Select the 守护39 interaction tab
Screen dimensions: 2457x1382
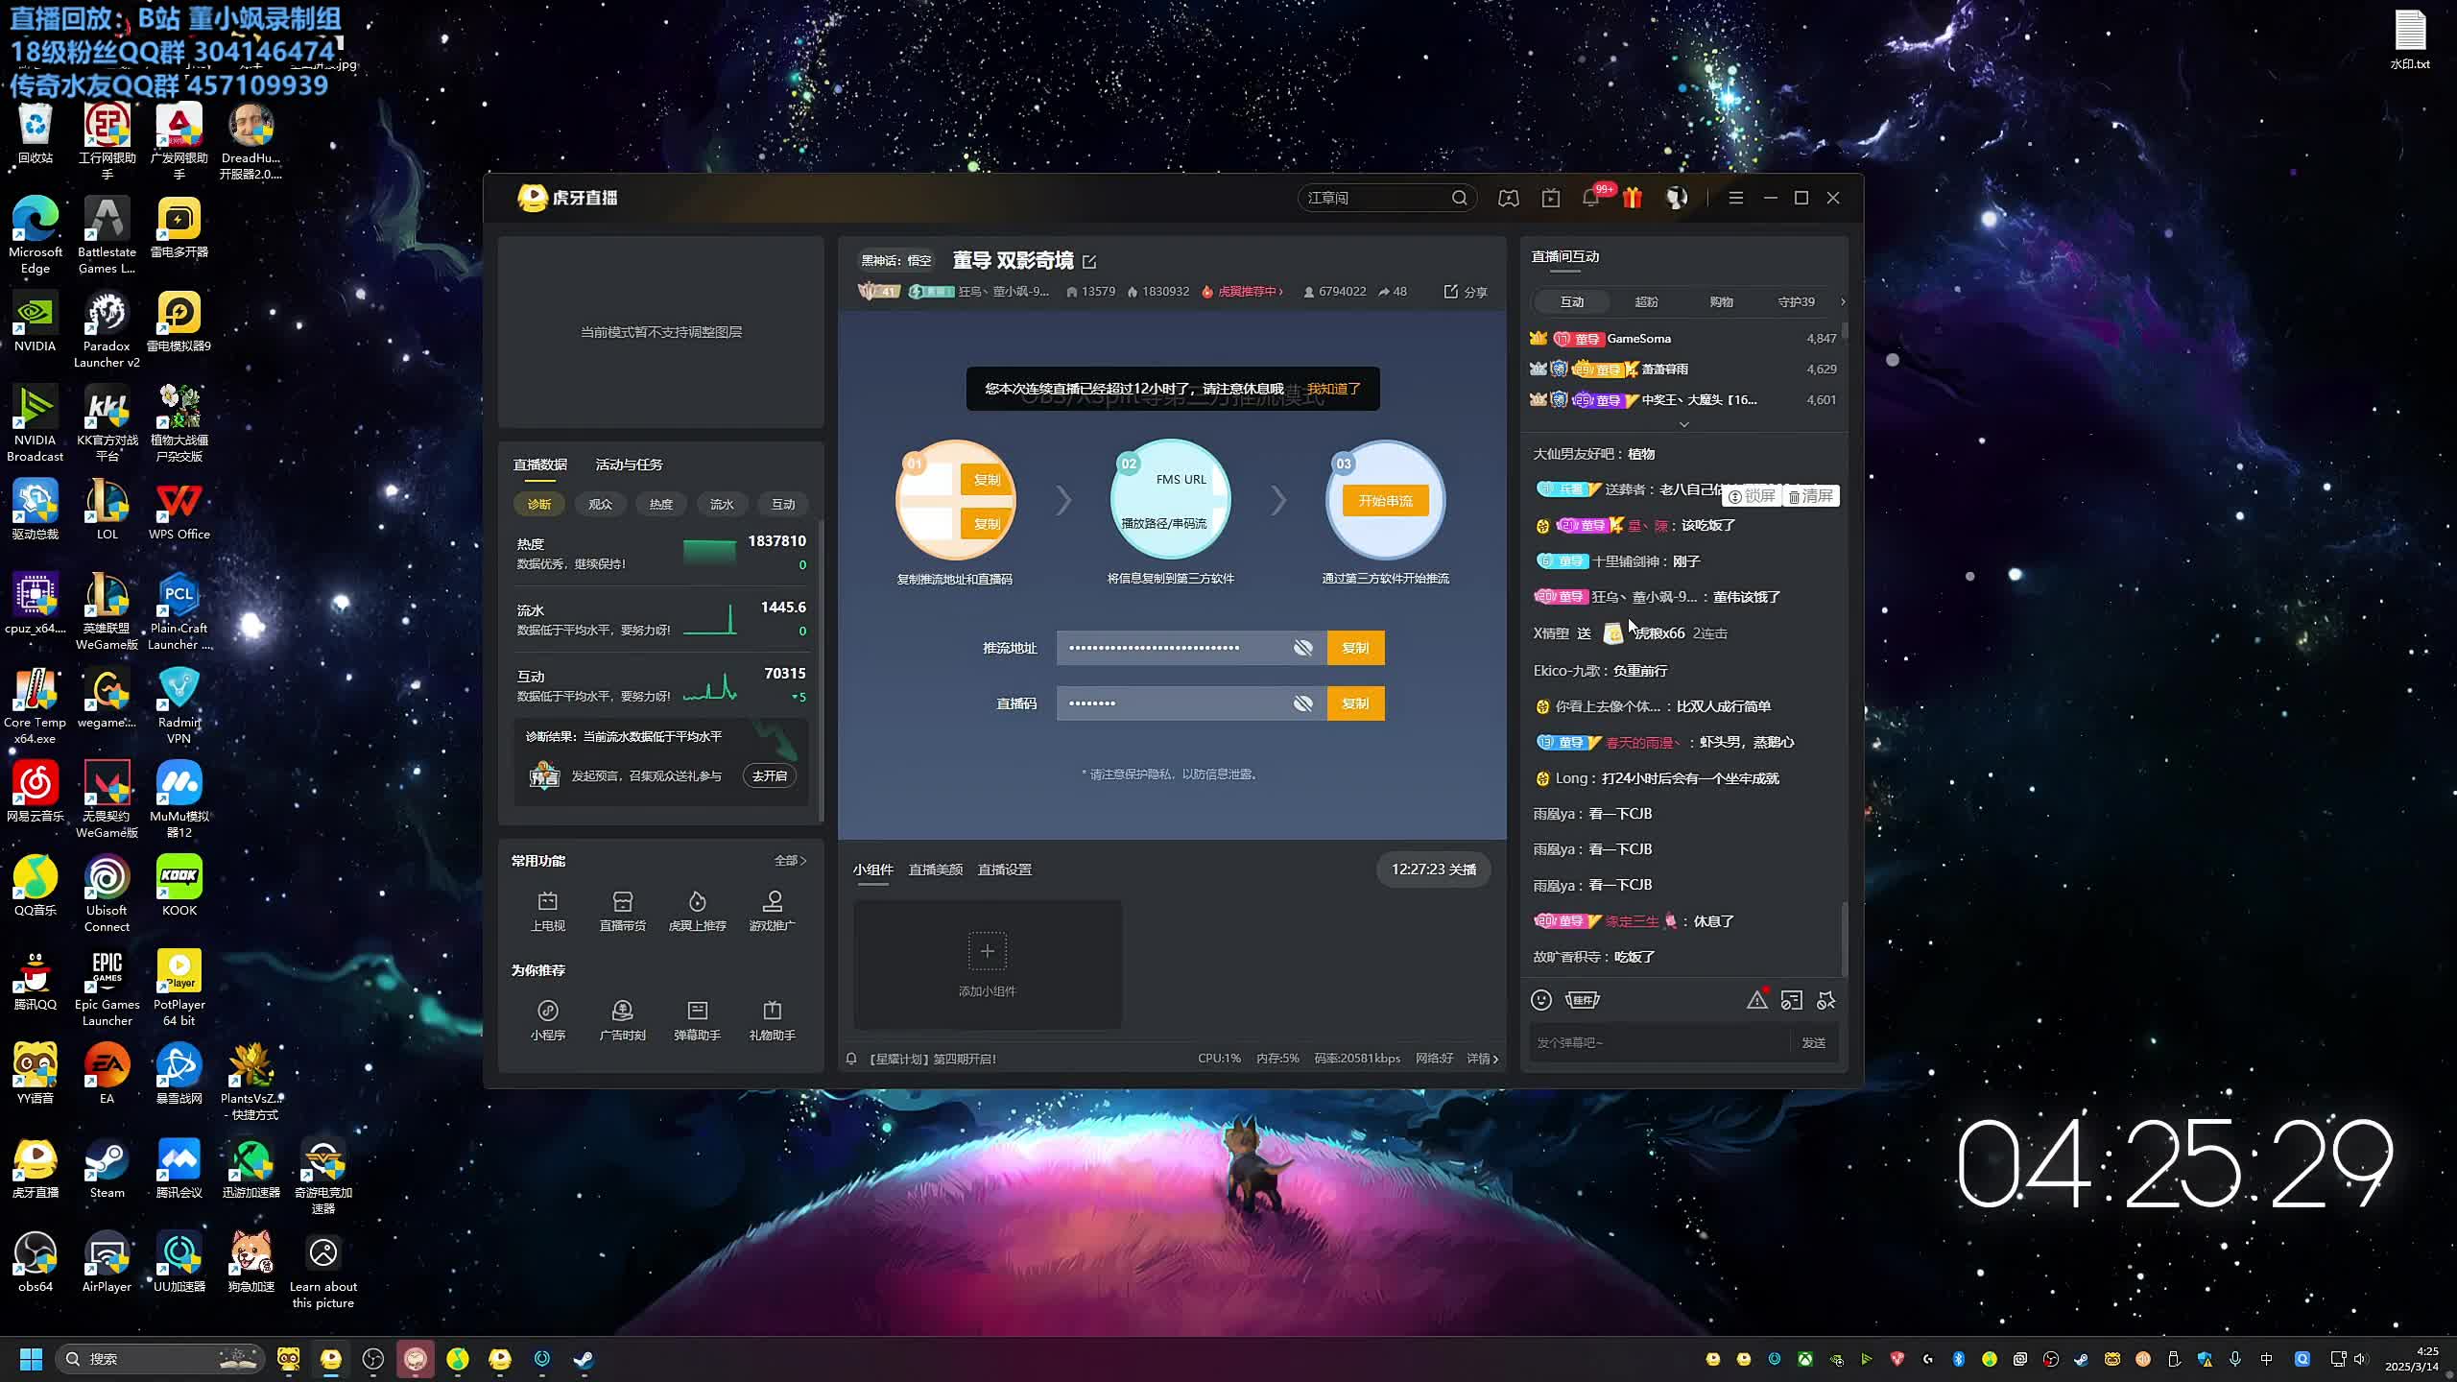coord(1796,301)
